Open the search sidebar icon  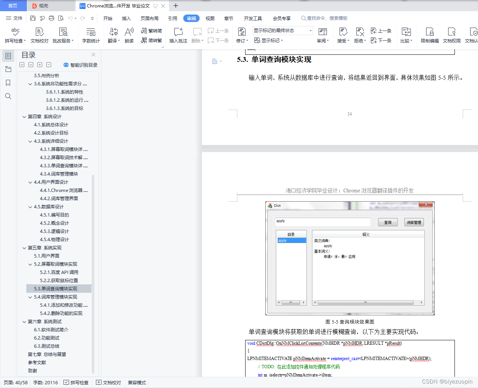pyautogui.click(x=8, y=96)
